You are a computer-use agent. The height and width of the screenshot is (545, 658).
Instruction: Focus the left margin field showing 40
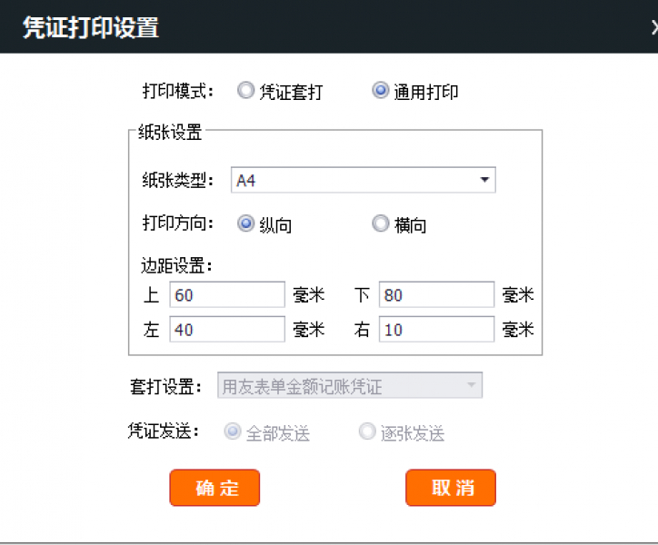[x=227, y=330]
